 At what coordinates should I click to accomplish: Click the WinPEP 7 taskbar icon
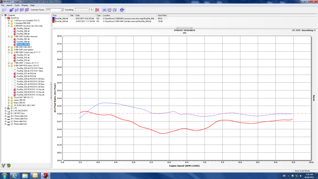(45, 176)
